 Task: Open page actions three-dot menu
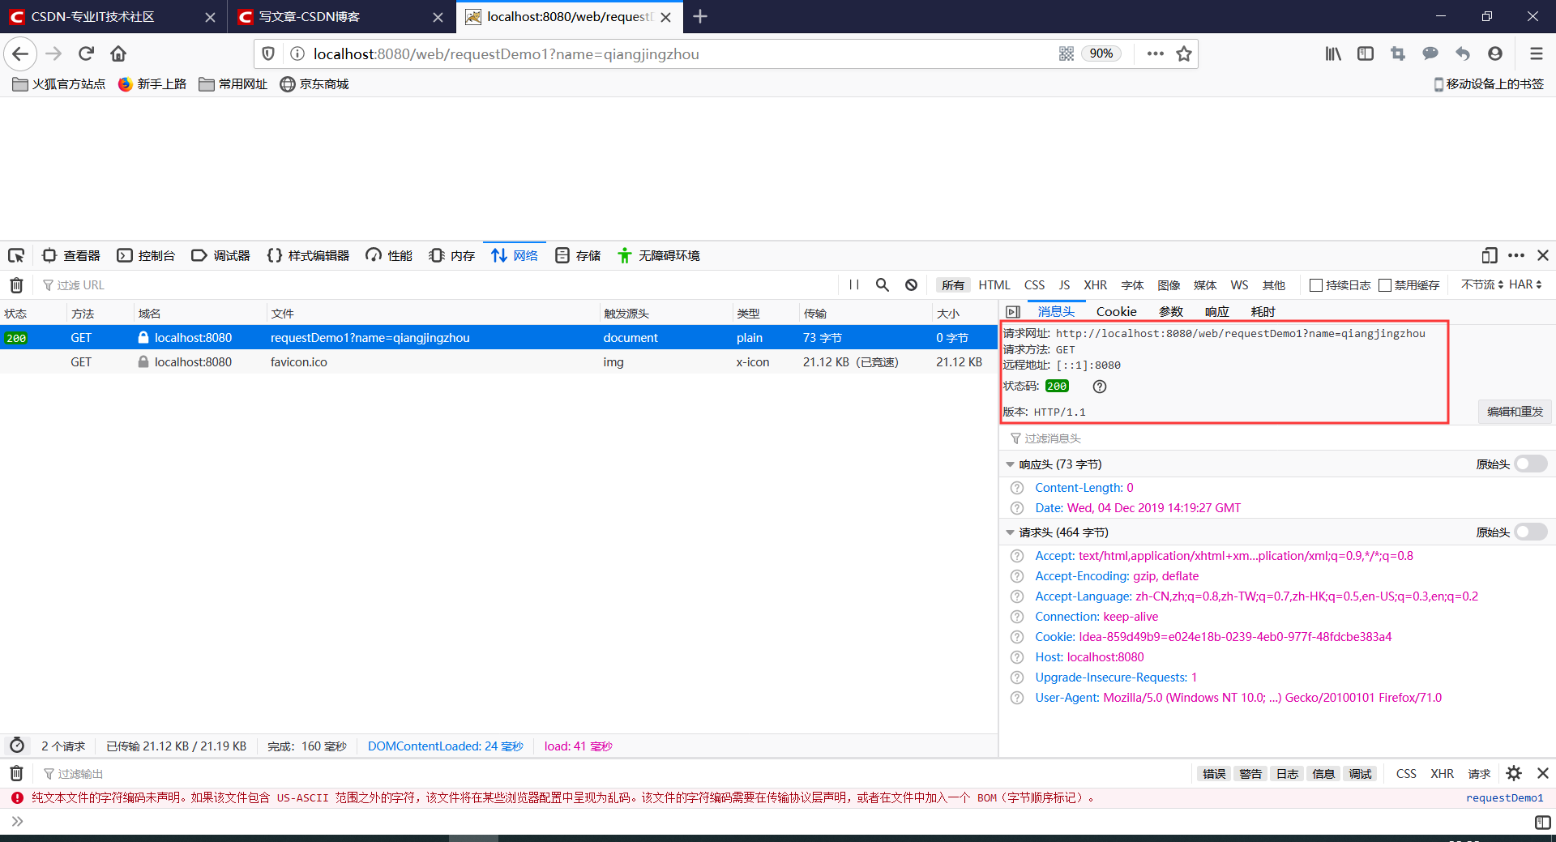click(1156, 53)
